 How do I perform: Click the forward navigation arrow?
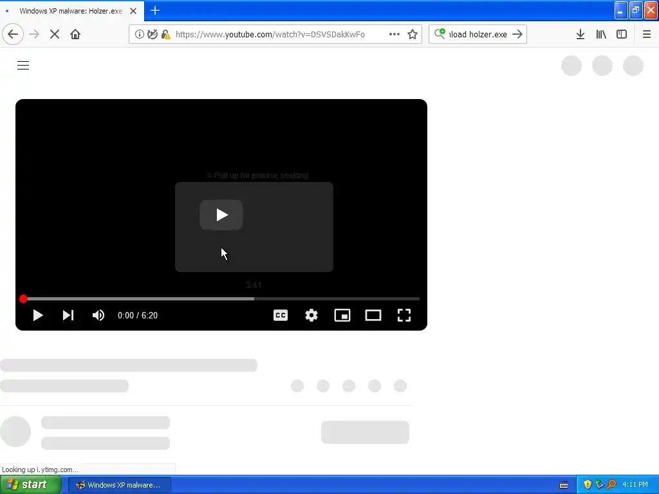[34, 34]
